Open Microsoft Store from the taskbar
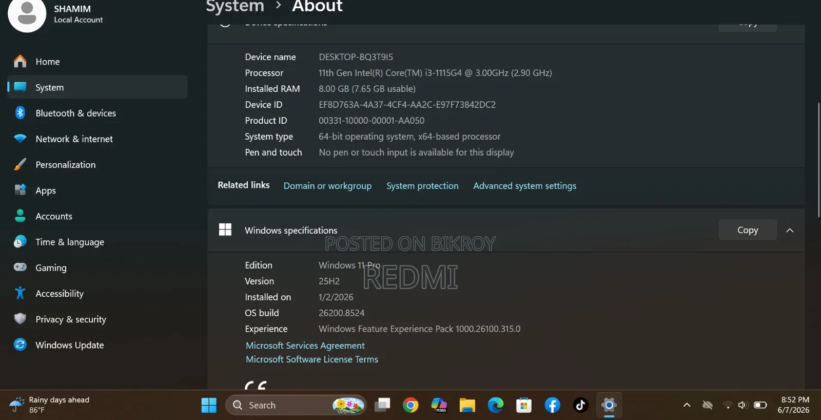This screenshot has height=420, width=821. pos(524,405)
